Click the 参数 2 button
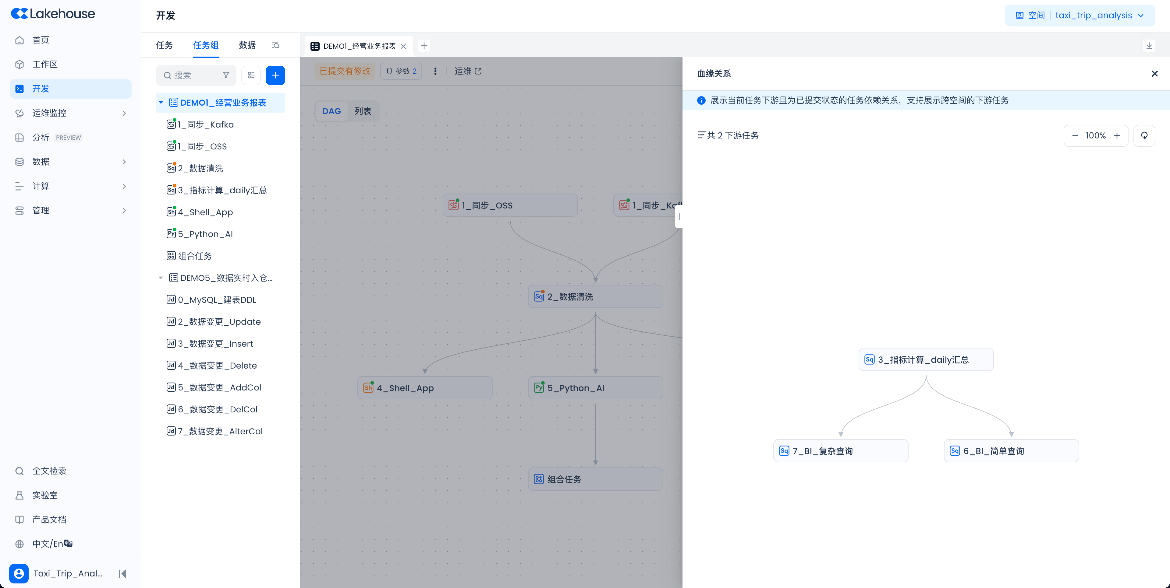This screenshot has height=588, width=1170. 401,71
